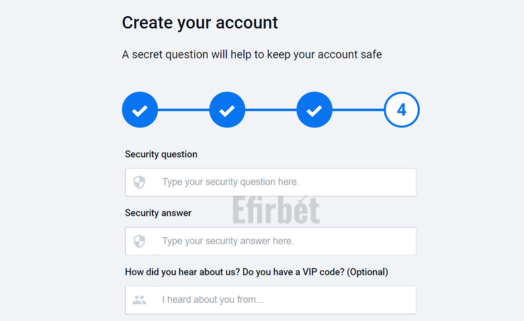Image resolution: width=524 pixels, height=321 pixels.
Task: Click the shield icon in Security answer field
Action: 139,241
